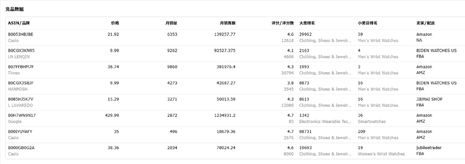Viewport: 465px width, 164px height.
Task: Click the price 429.99
Action: tap(112, 115)
